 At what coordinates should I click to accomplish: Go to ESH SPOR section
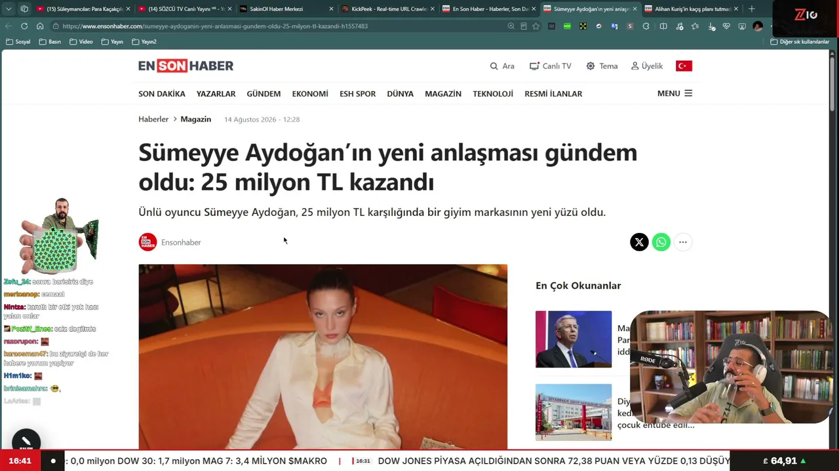[x=357, y=94]
